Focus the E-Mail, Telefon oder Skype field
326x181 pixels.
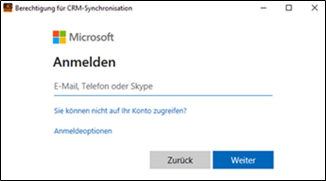click(162, 86)
